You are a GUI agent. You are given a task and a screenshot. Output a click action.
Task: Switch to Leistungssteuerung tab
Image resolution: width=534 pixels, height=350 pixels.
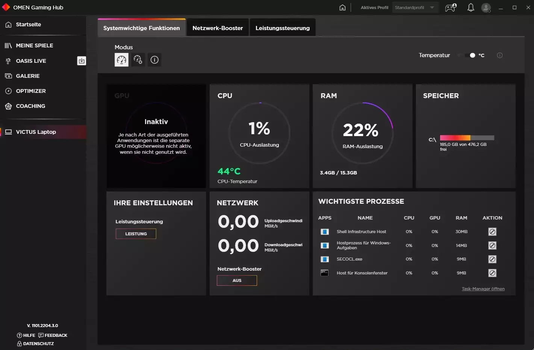(x=283, y=28)
